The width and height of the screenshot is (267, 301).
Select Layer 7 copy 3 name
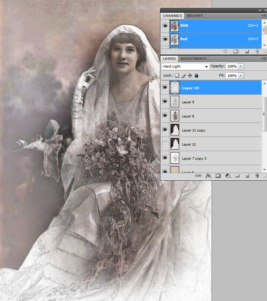pyautogui.click(x=194, y=158)
